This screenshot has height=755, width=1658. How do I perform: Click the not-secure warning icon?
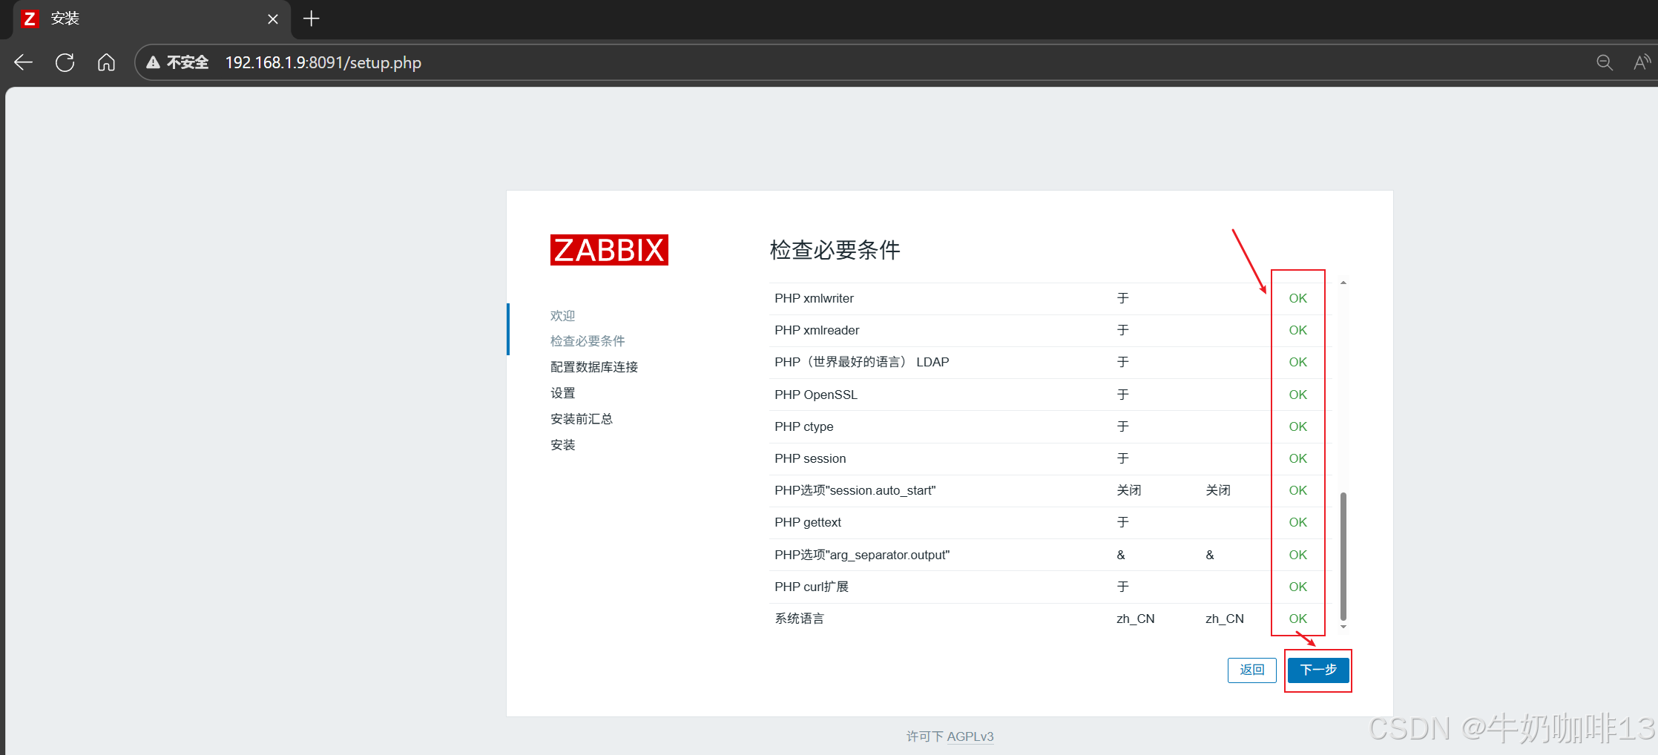(154, 62)
